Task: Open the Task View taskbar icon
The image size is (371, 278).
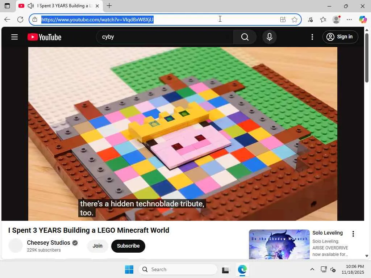Action: pos(225,269)
